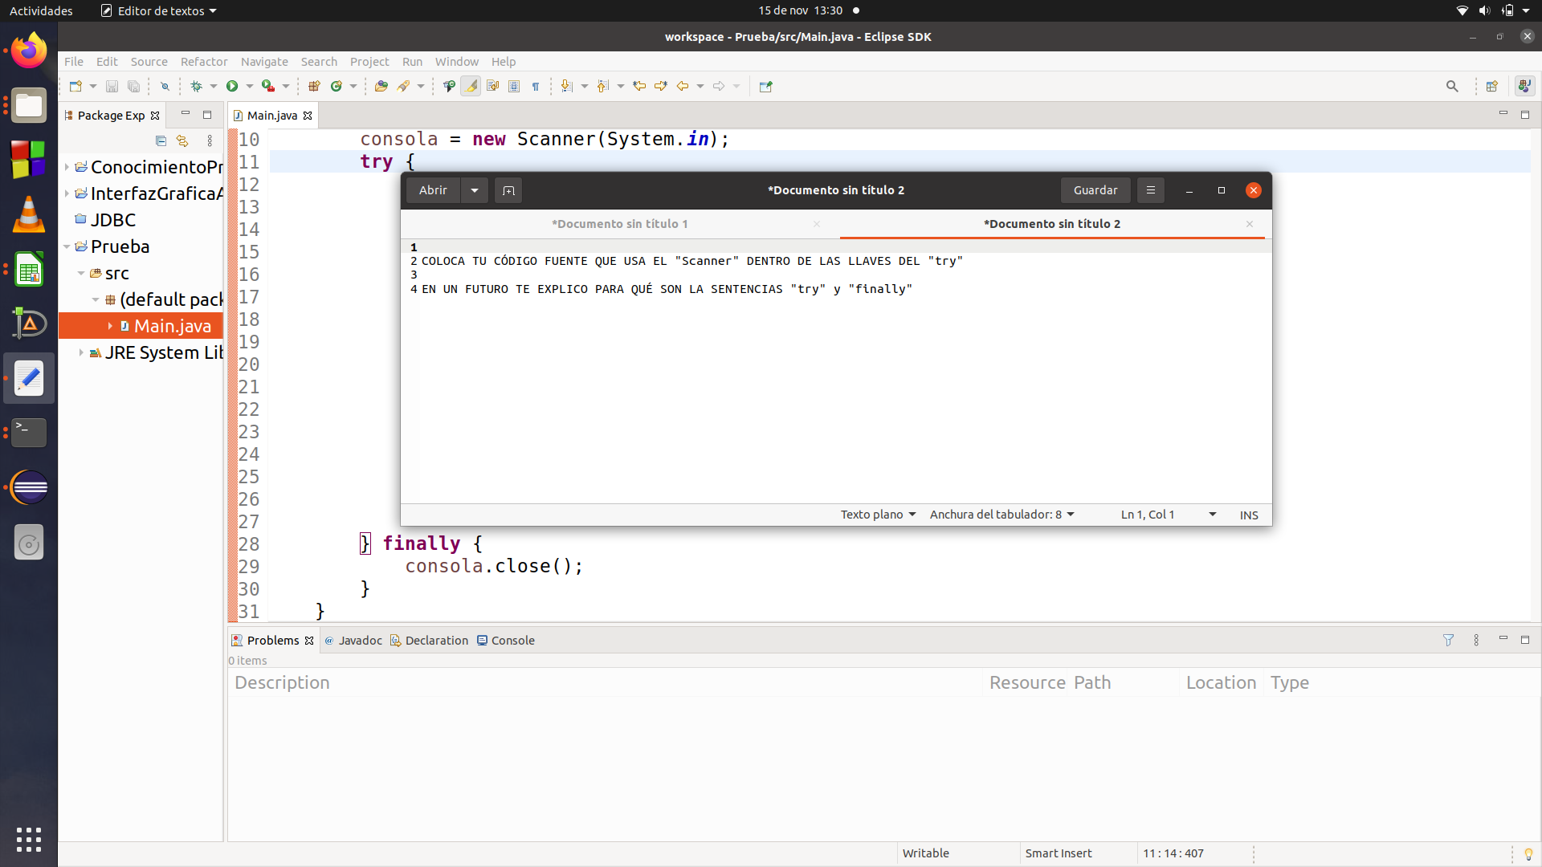Click Actividades in the top bar
Screen dimensions: 1542x867
[41, 10]
